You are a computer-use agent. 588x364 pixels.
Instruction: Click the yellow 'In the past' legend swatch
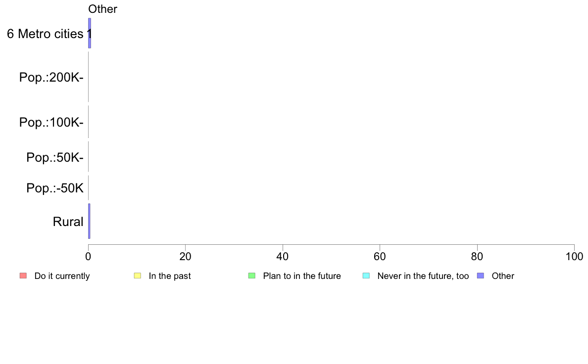pos(138,276)
